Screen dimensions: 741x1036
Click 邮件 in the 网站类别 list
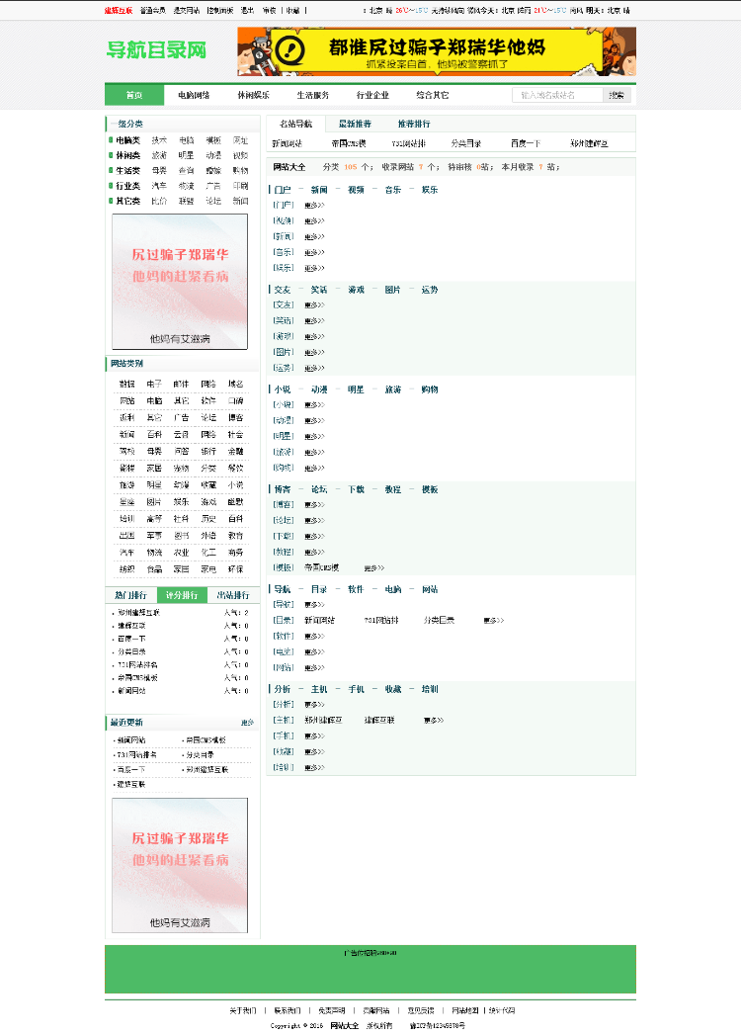coord(181,384)
